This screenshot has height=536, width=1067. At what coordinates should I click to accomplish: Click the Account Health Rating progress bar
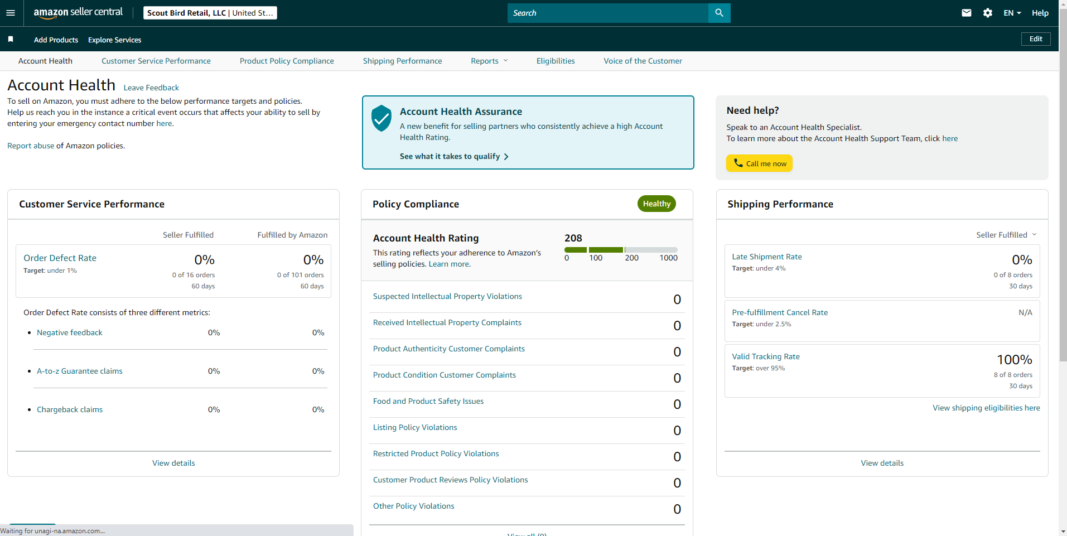click(x=621, y=250)
